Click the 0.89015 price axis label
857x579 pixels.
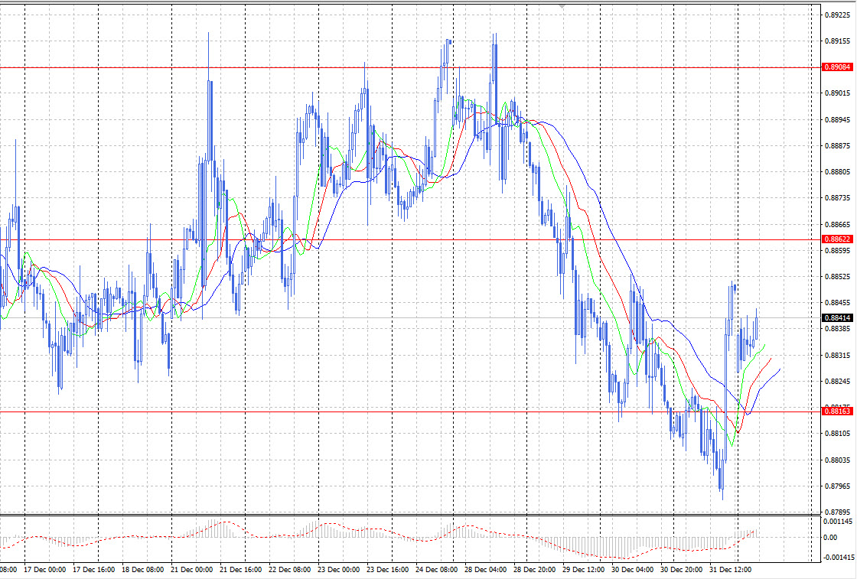click(x=837, y=93)
